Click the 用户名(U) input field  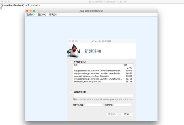pos(93,105)
